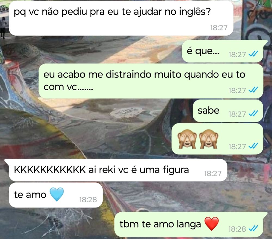272x239 pixels.
Task: Click the first see-no-evil monkey emoji
Action: click(x=187, y=139)
